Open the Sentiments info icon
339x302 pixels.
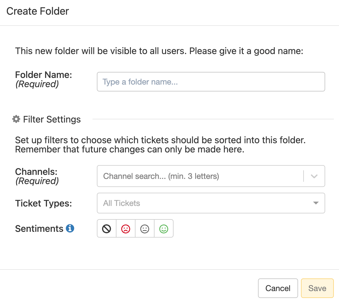(71, 228)
